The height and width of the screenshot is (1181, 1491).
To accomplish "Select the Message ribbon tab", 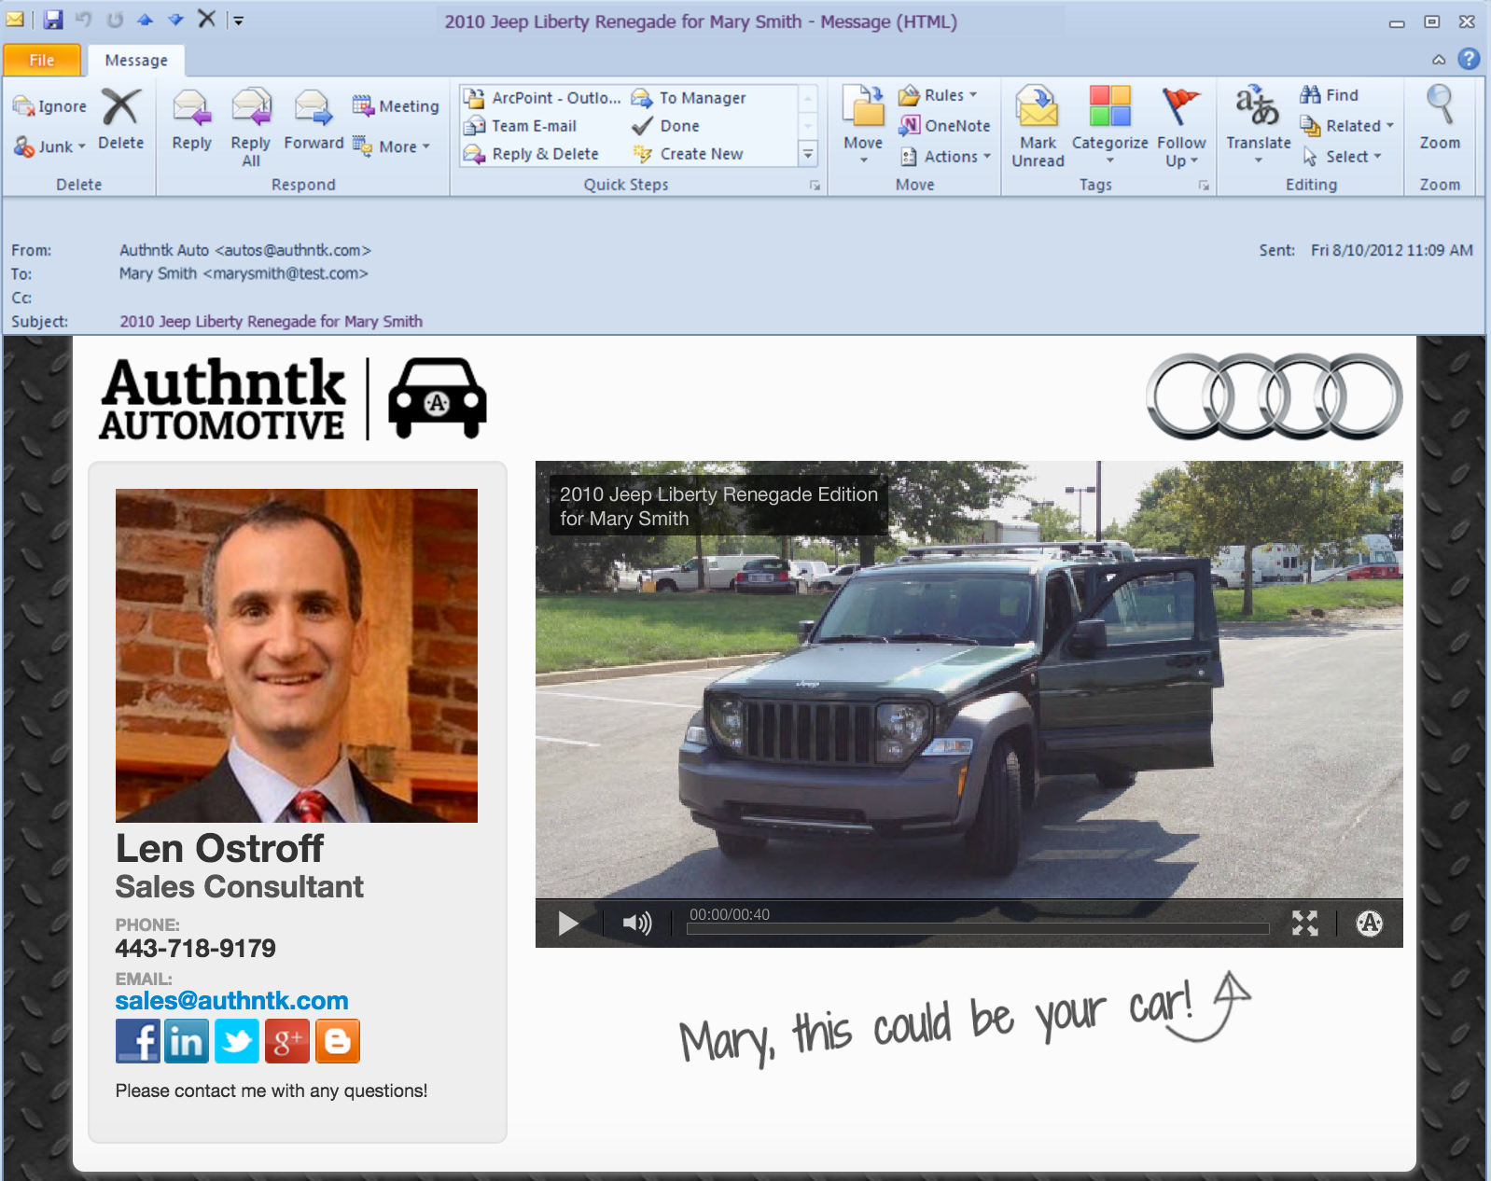I will (x=136, y=60).
